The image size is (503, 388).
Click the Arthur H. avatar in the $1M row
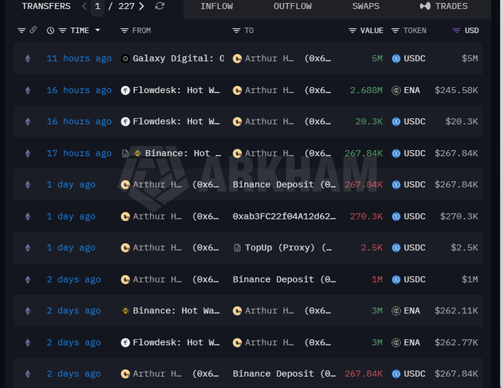[x=125, y=280]
